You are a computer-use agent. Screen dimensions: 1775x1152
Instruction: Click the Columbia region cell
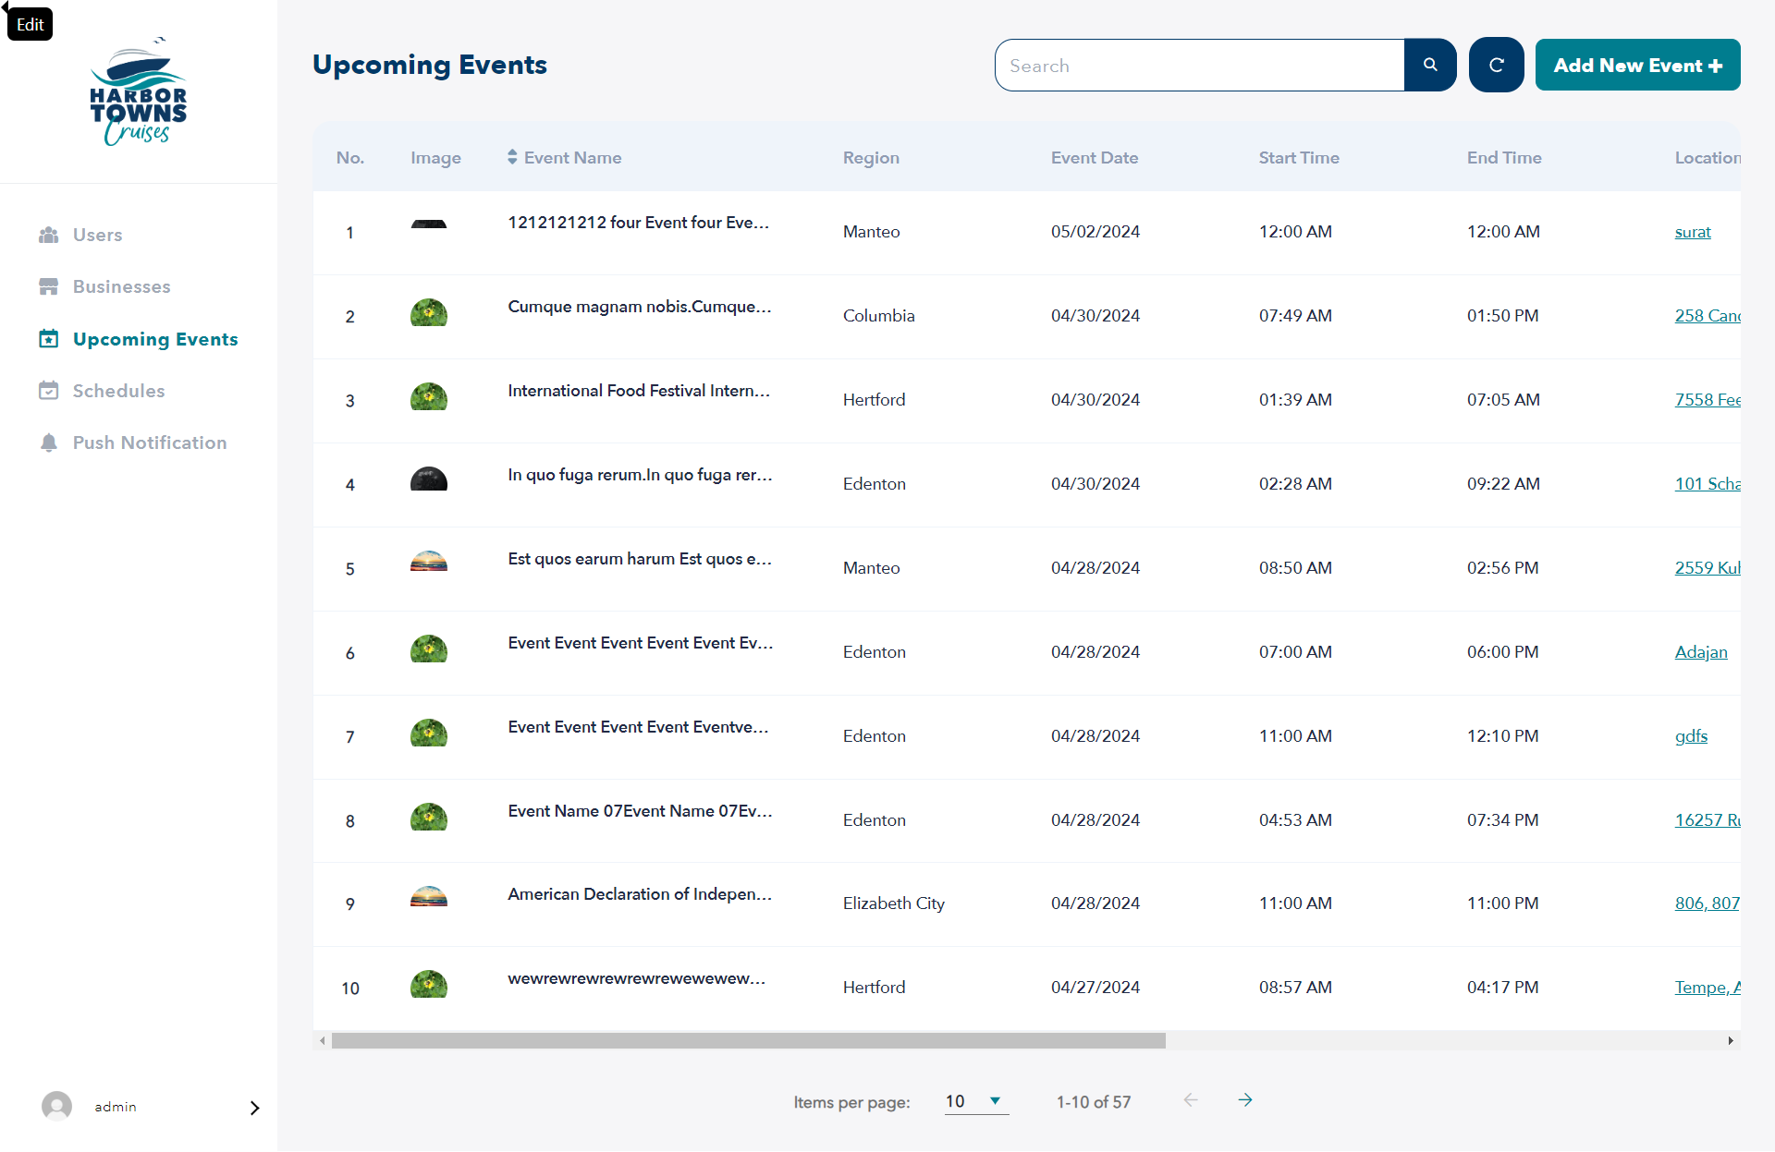tap(879, 316)
